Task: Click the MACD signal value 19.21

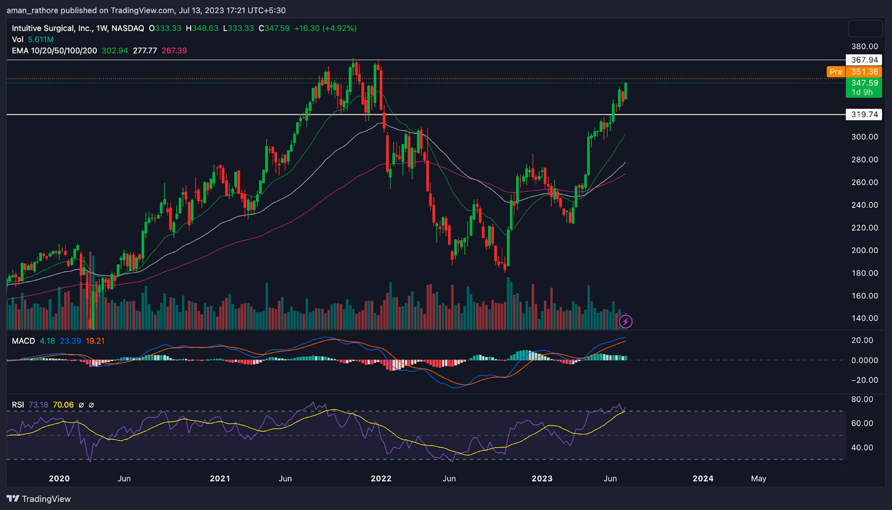Action: coord(95,341)
